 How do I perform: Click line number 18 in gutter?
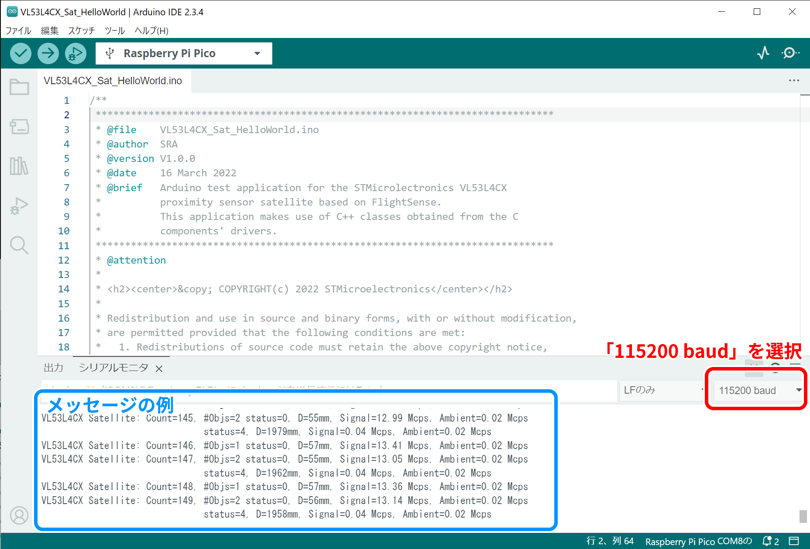tap(64, 347)
